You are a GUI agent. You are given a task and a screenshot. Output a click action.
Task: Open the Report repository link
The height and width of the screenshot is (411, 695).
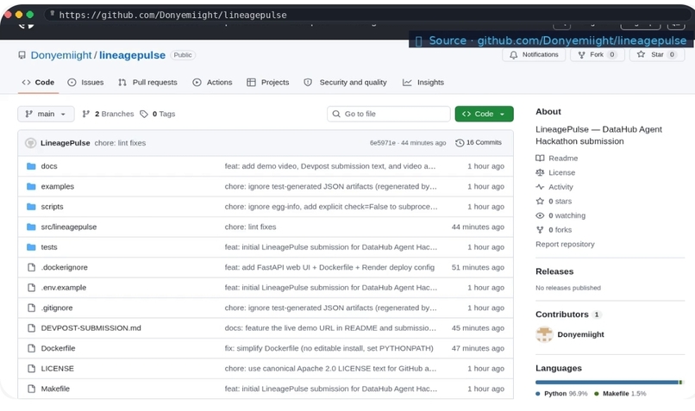pyautogui.click(x=565, y=244)
